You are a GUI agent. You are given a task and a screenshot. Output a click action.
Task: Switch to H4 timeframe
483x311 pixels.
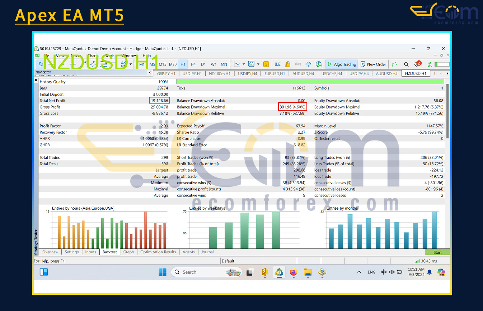[193, 64]
